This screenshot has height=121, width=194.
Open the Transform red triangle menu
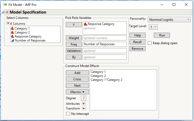(x=84, y=109)
